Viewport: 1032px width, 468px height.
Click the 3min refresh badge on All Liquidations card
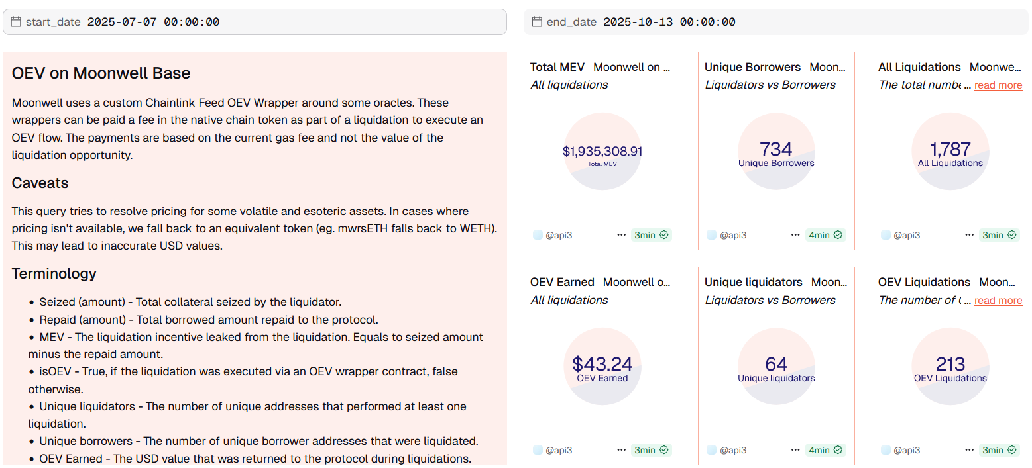(x=999, y=235)
